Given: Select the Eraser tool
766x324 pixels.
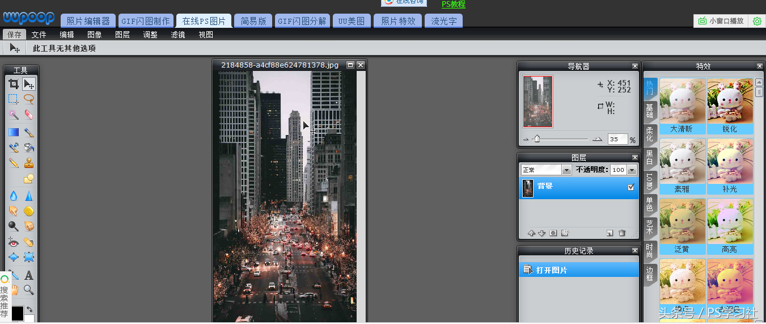Looking at the screenshot, I should pyautogui.click(x=29, y=115).
